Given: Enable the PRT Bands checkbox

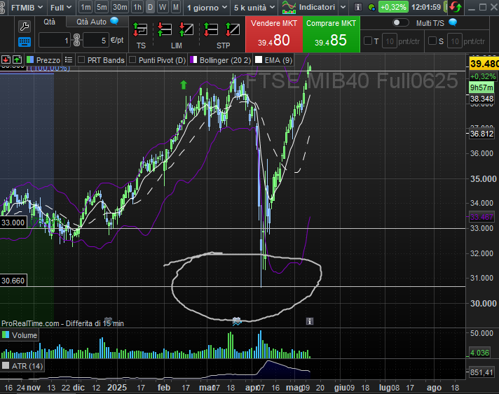Looking at the screenshot, I should [81, 60].
